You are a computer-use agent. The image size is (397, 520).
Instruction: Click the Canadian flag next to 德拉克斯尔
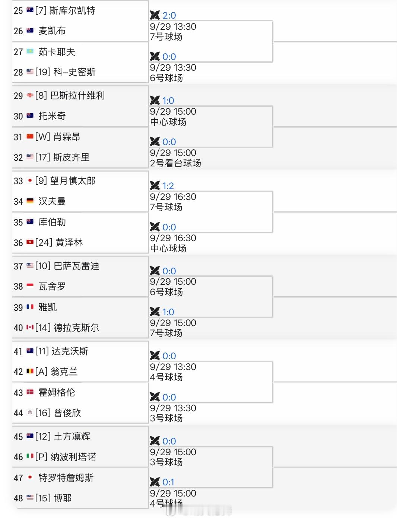pos(30,327)
